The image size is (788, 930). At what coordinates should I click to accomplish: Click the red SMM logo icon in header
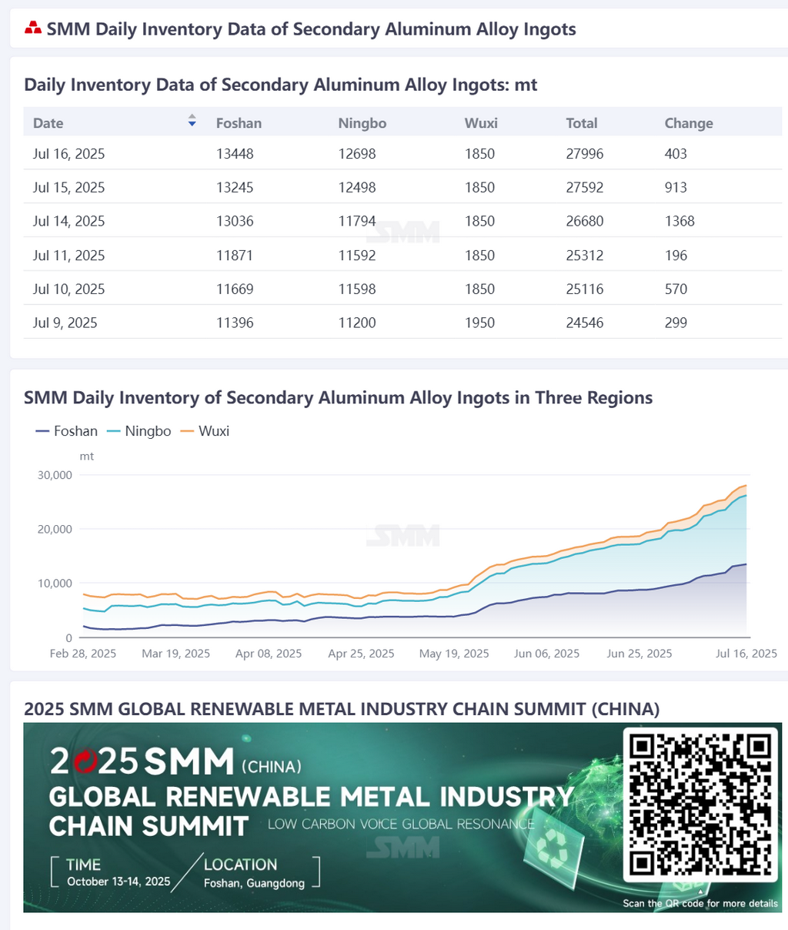(33, 29)
